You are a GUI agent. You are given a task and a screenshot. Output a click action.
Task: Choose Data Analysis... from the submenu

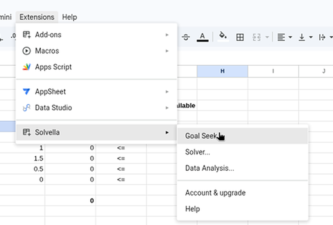pos(242,168)
